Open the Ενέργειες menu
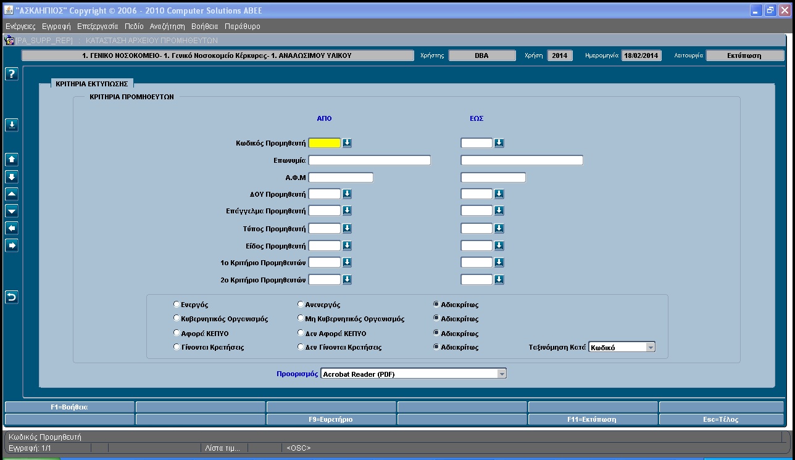 20,27
